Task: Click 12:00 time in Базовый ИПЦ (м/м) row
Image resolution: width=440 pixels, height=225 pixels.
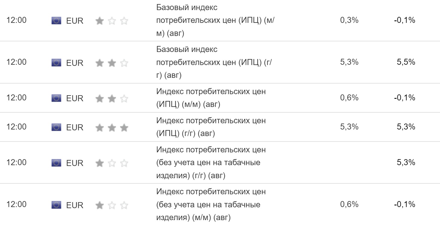Action: pyautogui.click(x=16, y=20)
